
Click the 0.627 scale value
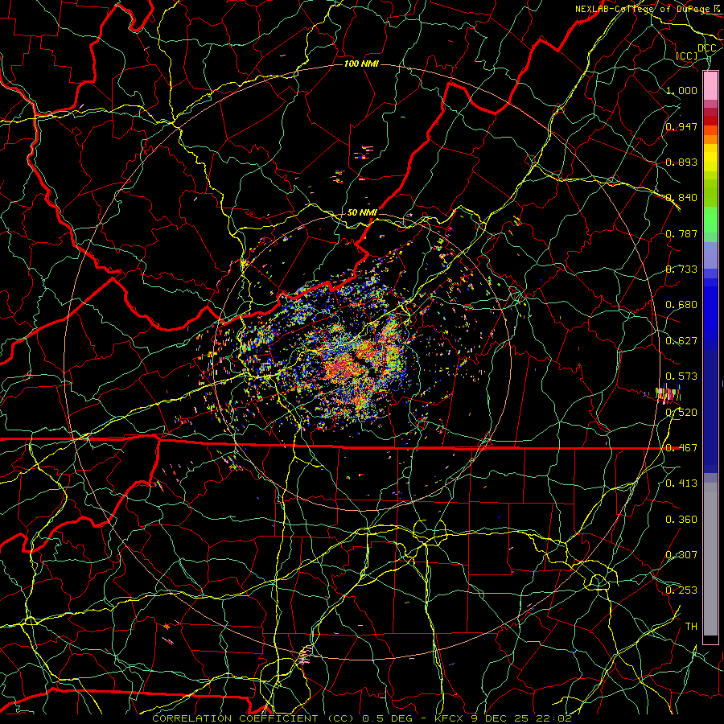coord(681,341)
